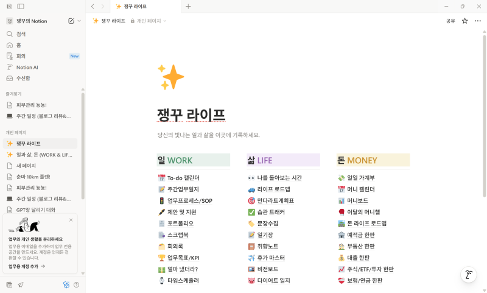Click 쟁꾸 라이프 breadcrumb
487x293 pixels.
[109, 21]
